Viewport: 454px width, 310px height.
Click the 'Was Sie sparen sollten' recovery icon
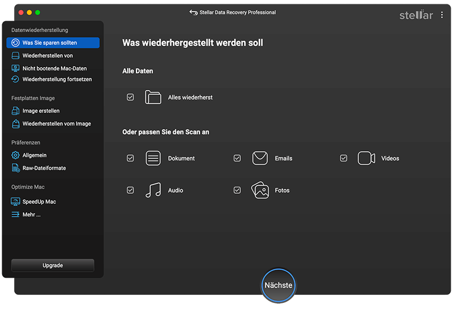tap(15, 43)
